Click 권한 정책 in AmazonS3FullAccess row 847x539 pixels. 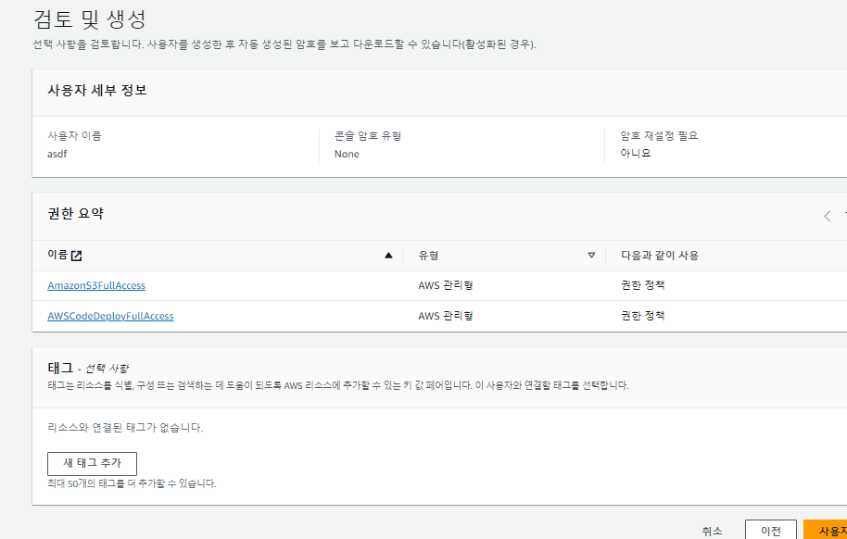pos(643,285)
